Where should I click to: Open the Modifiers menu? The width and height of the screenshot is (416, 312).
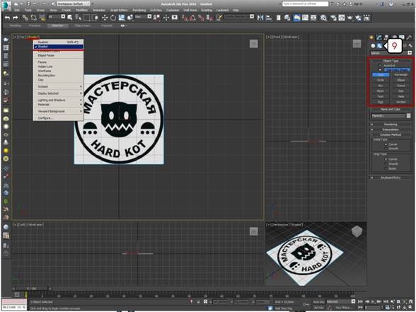coord(82,10)
